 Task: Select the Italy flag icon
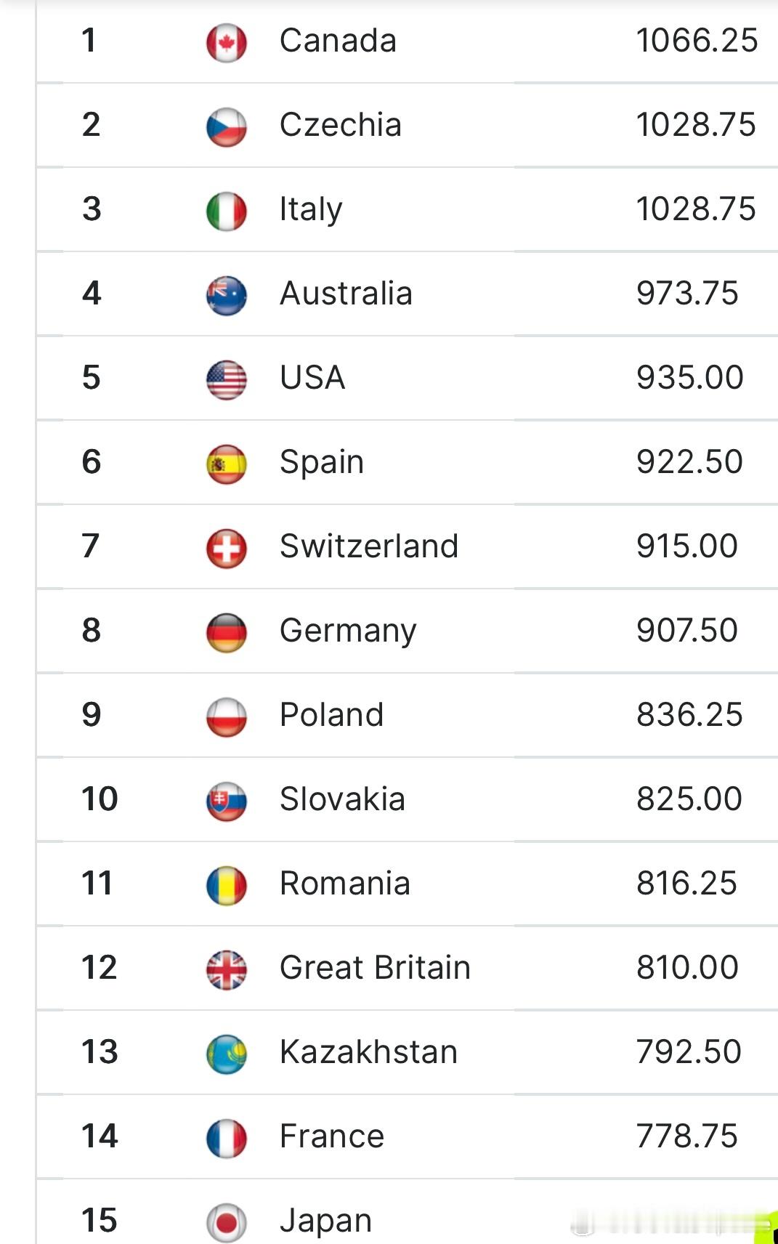[x=227, y=211]
